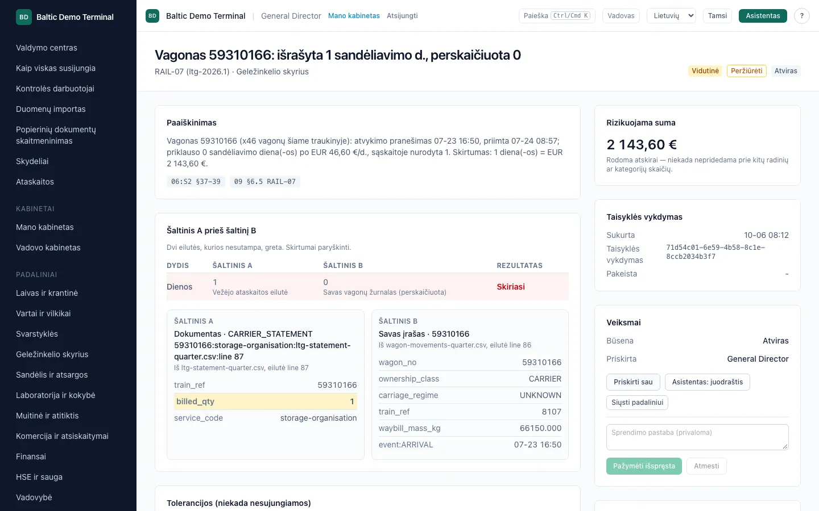Open Duomenų importas section

pyautogui.click(x=51, y=109)
